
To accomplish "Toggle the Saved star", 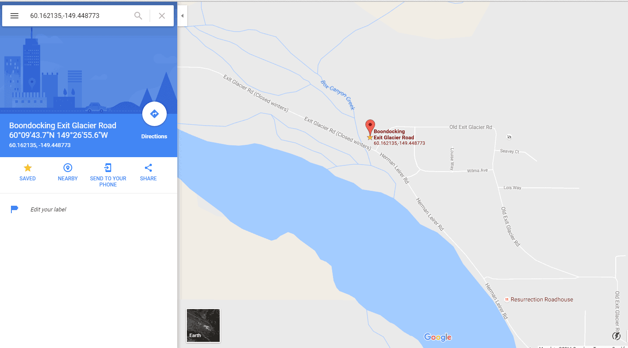I will 28,172.
